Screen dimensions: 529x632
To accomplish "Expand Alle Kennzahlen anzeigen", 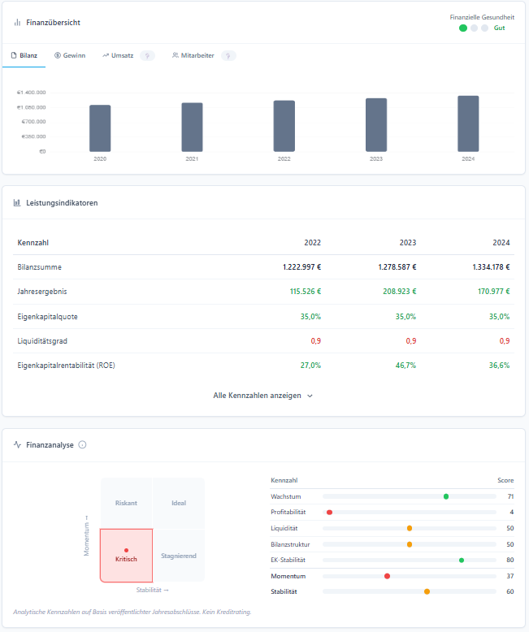I will point(263,396).
